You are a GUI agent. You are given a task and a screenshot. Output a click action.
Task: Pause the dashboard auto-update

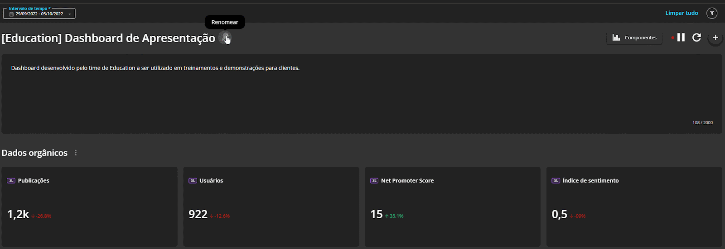[681, 38]
